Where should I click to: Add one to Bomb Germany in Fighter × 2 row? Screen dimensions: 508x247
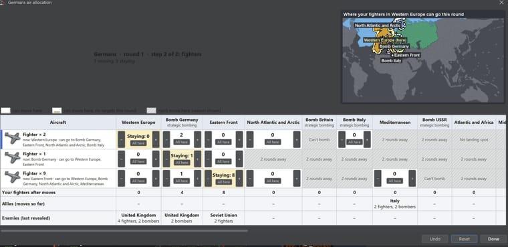(197, 140)
